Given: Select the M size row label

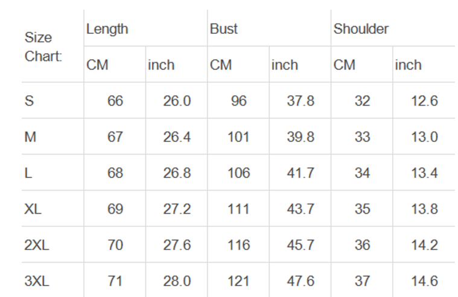Looking at the screenshot, I should click(x=30, y=137).
